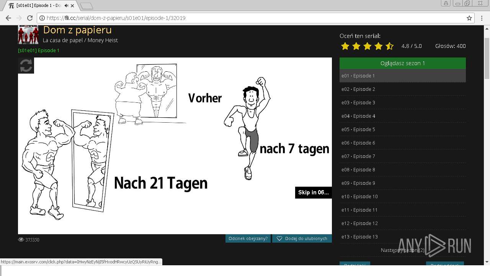The height and width of the screenshot is (276, 490).
Task: Open e07 Episode 7
Action: tap(403, 156)
